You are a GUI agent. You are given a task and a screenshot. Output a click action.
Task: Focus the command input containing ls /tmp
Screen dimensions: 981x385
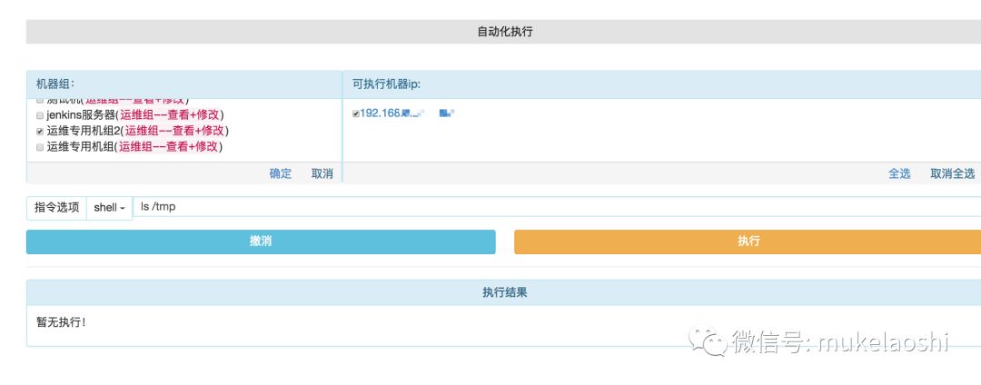(x=545, y=207)
